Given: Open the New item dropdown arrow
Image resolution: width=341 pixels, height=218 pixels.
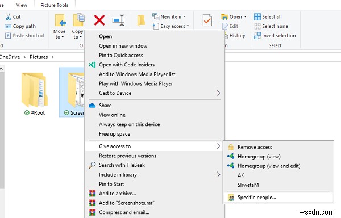Looking at the screenshot, I should [x=184, y=16].
